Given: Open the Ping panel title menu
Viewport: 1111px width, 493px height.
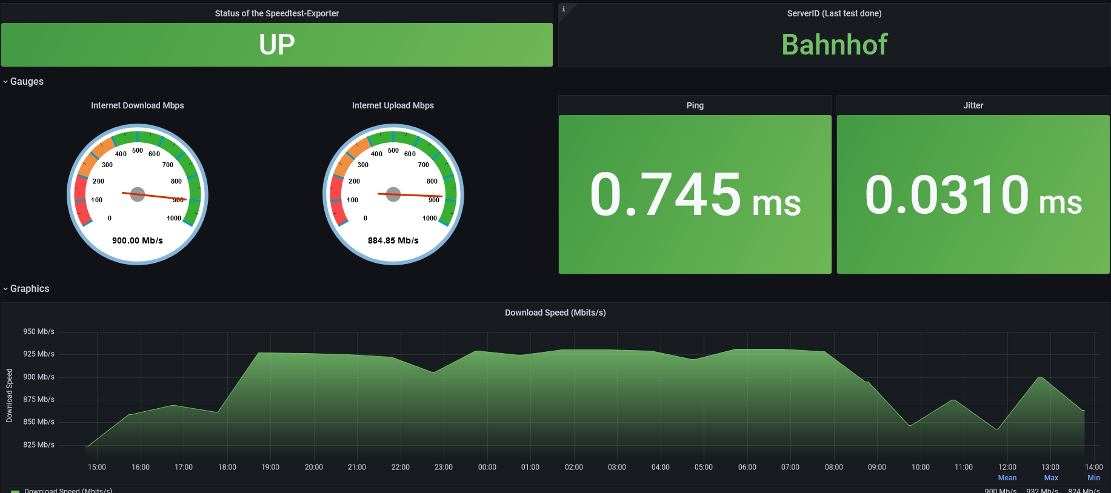Looking at the screenshot, I should (695, 105).
